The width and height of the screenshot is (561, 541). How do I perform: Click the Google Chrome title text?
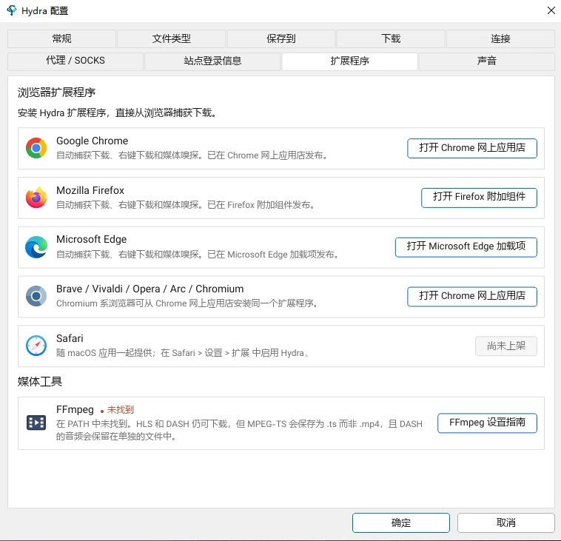point(92,141)
